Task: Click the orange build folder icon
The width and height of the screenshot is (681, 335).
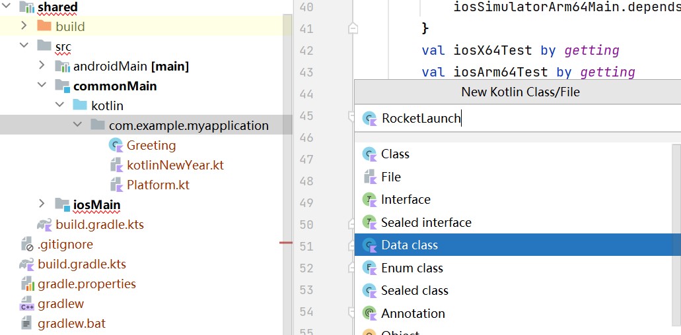Action: tap(44, 26)
